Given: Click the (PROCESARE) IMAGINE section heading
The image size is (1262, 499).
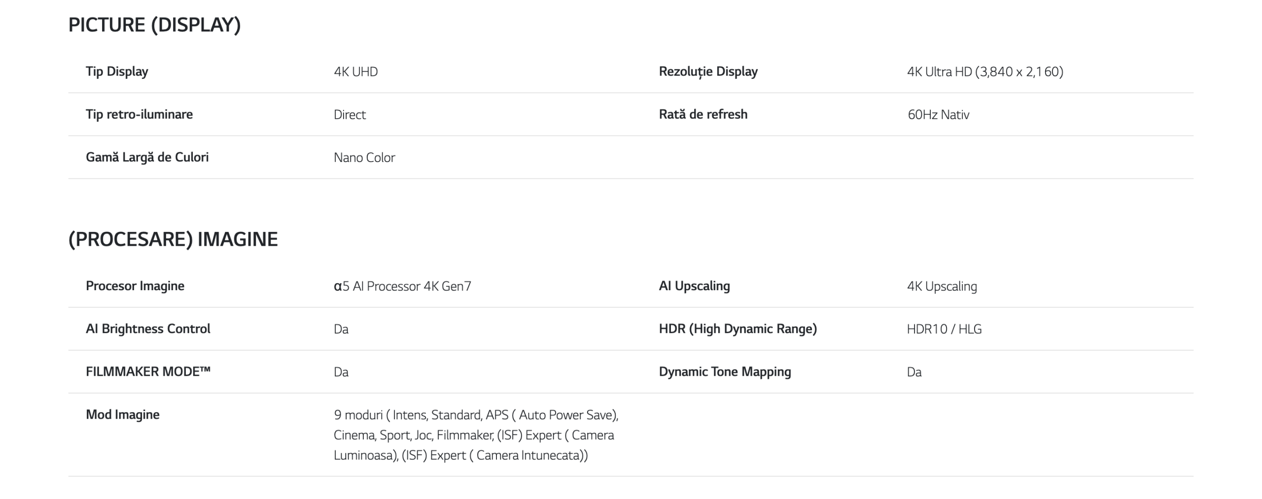Looking at the screenshot, I should [173, 239].
